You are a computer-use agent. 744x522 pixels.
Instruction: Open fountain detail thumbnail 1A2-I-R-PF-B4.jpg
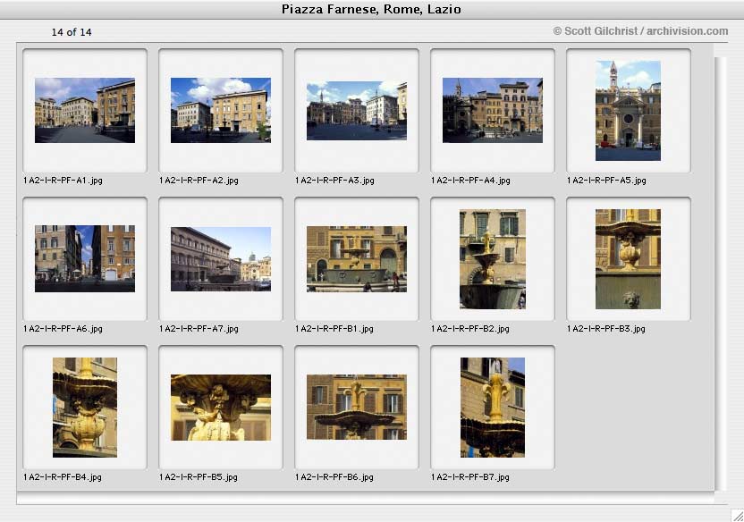[85, 408]
